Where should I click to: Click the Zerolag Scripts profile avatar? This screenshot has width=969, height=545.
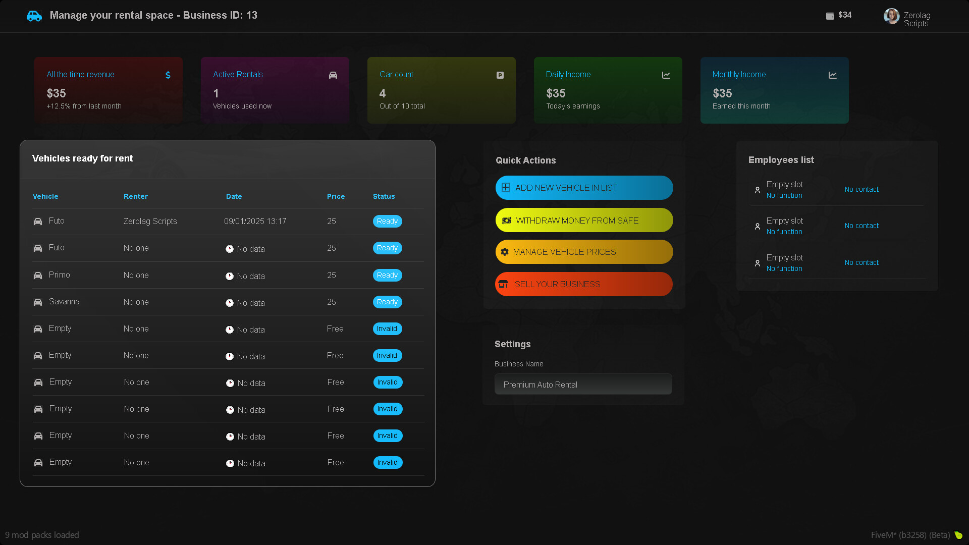pos(891,16)
